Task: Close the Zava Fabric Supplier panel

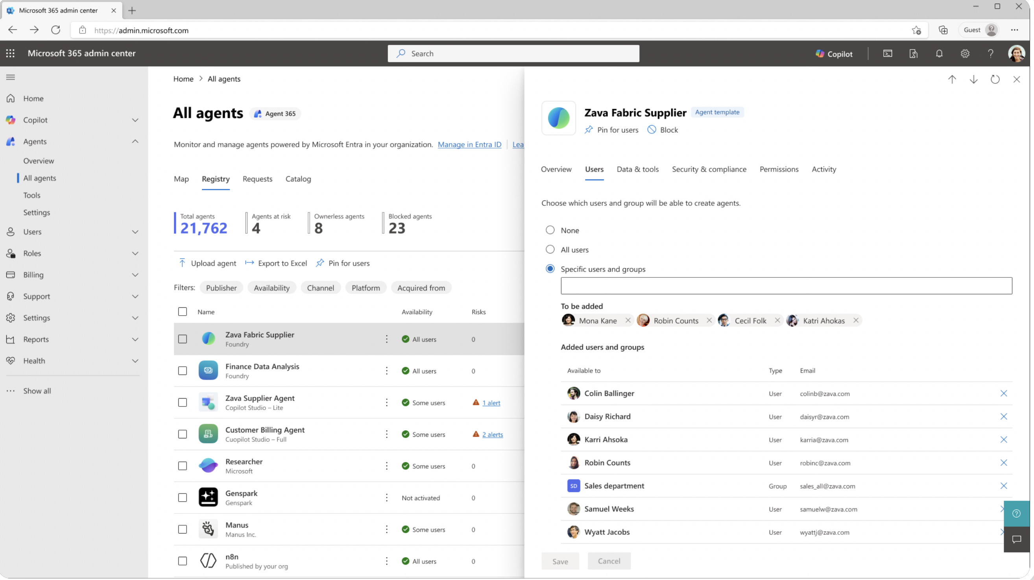Action: tap(1016, 79)
